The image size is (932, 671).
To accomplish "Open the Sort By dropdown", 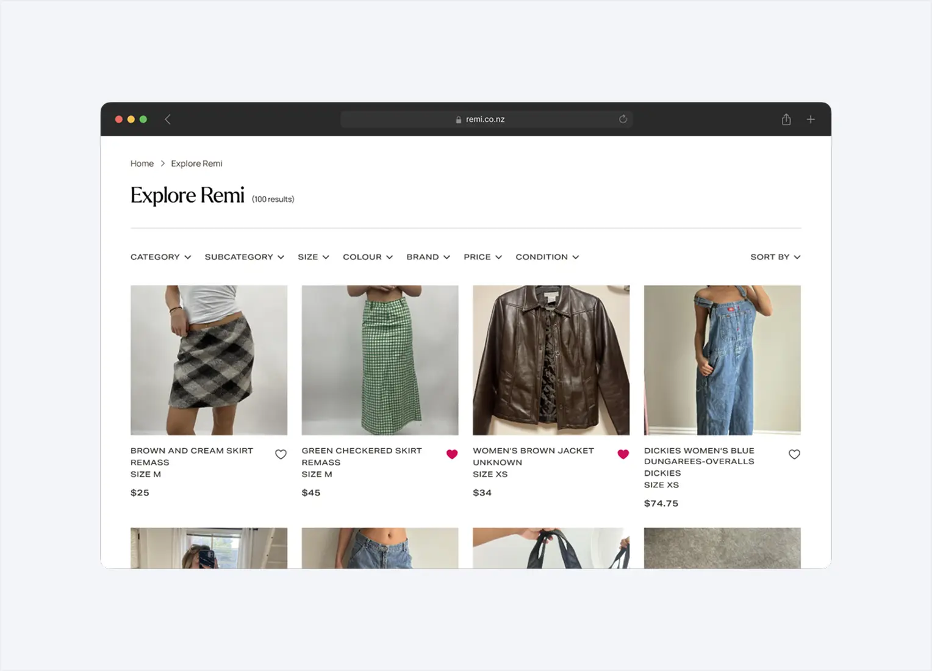I will [x=775, y=257].
